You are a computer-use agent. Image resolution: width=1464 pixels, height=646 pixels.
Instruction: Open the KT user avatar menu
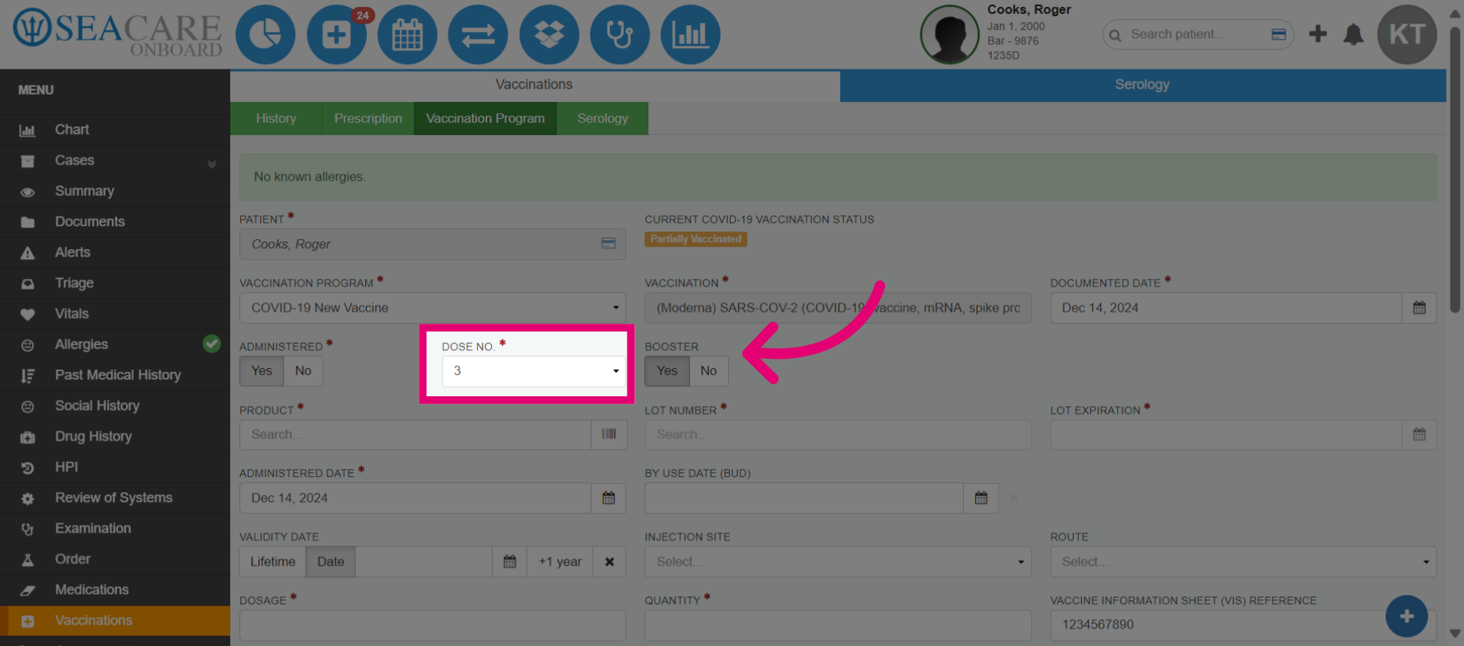tap(1407, 34)
